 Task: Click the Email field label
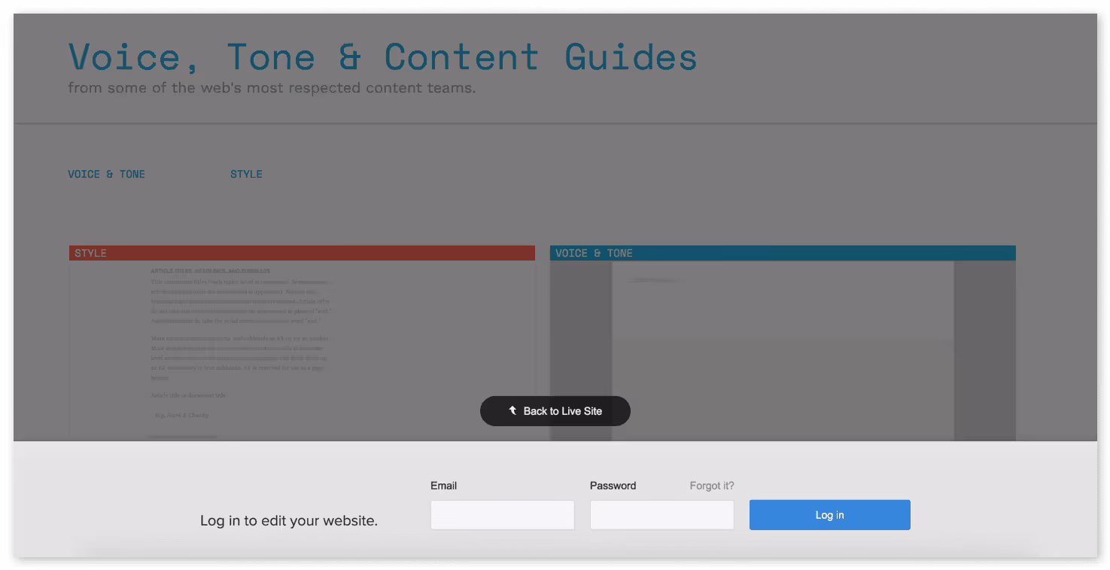click(444, 486)
